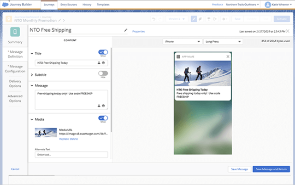The width and height of the screenshot is (295, 185).
Task: Select the edit pencil mode icon
Action: click(x=194, y=19)
